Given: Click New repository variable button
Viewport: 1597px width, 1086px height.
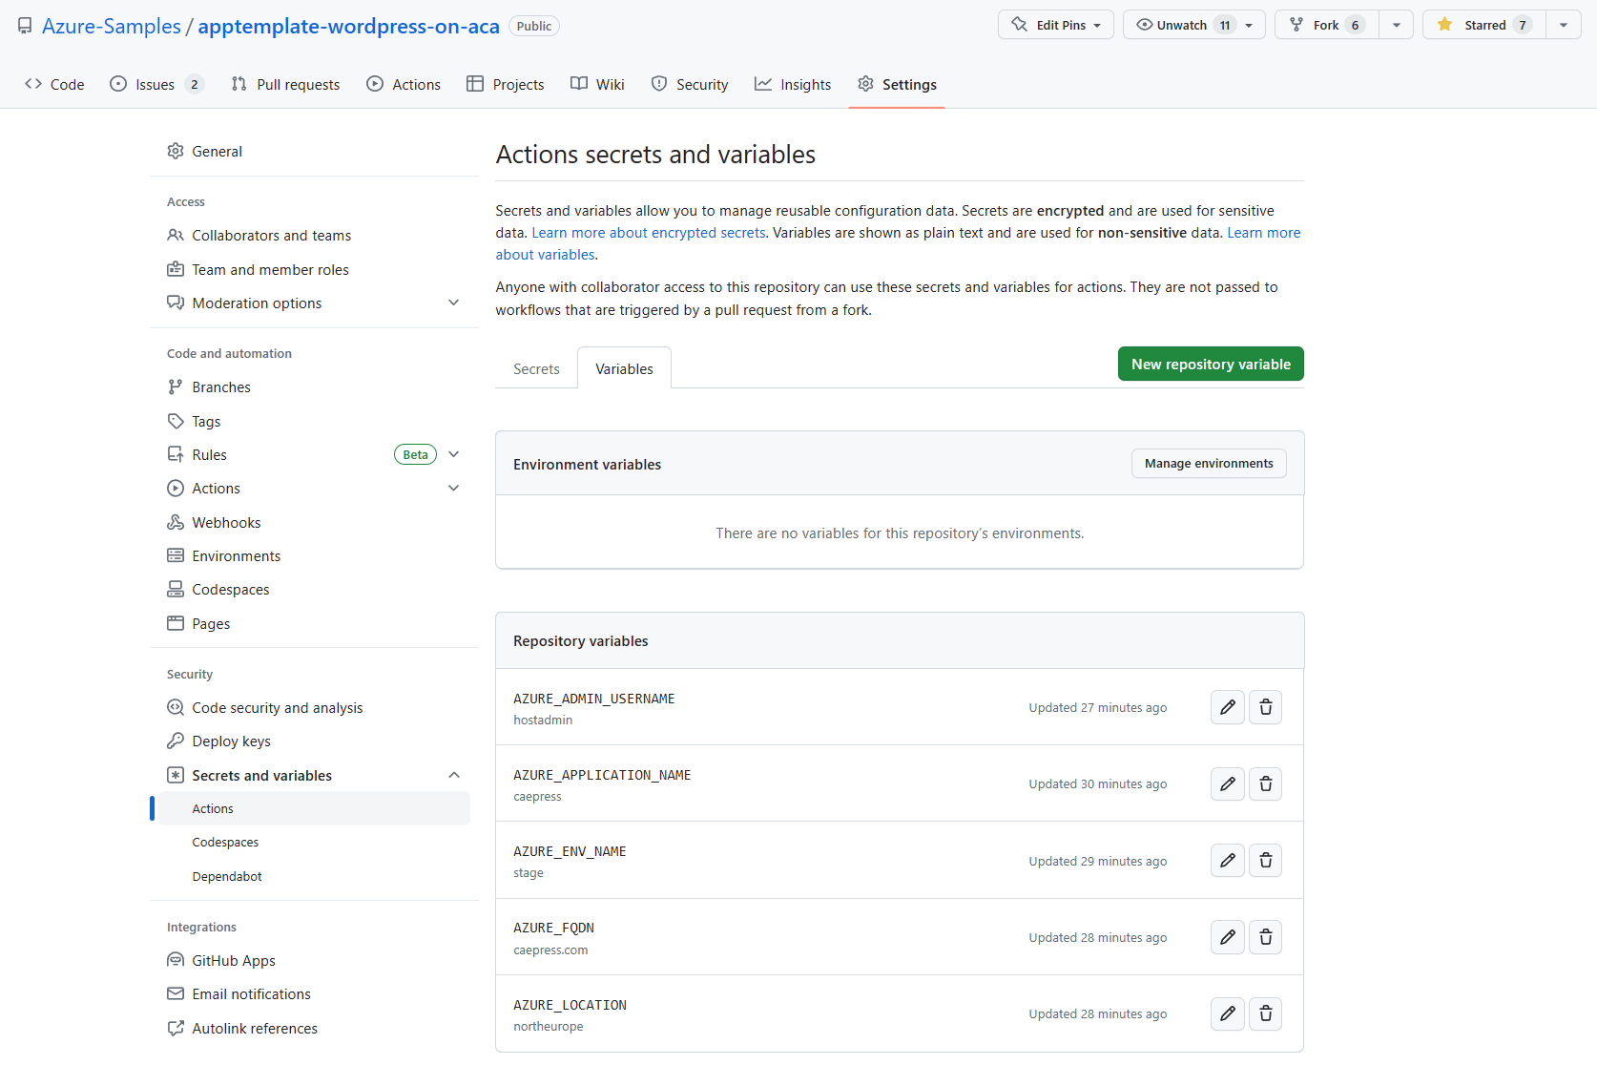Looking at the screenshot, I should coord(1211,364).
